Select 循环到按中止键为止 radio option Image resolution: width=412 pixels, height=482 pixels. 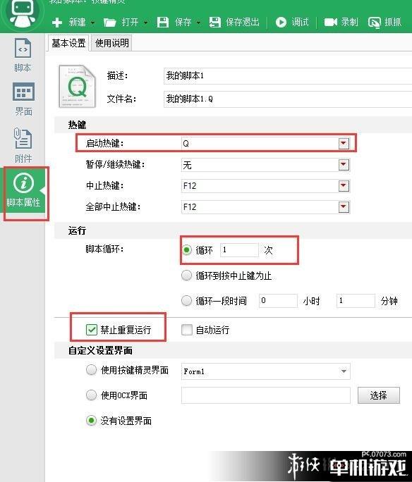(186, 276)
